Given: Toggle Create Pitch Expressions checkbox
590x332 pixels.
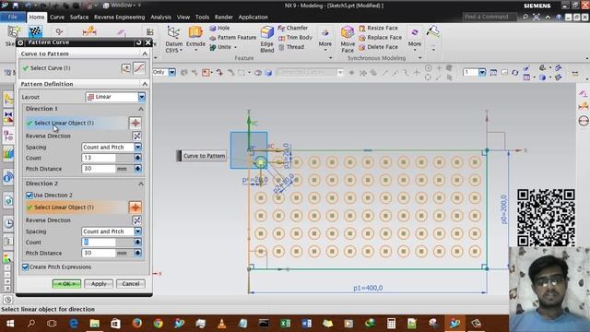Looking at the screenshot, I should (25, 267).
